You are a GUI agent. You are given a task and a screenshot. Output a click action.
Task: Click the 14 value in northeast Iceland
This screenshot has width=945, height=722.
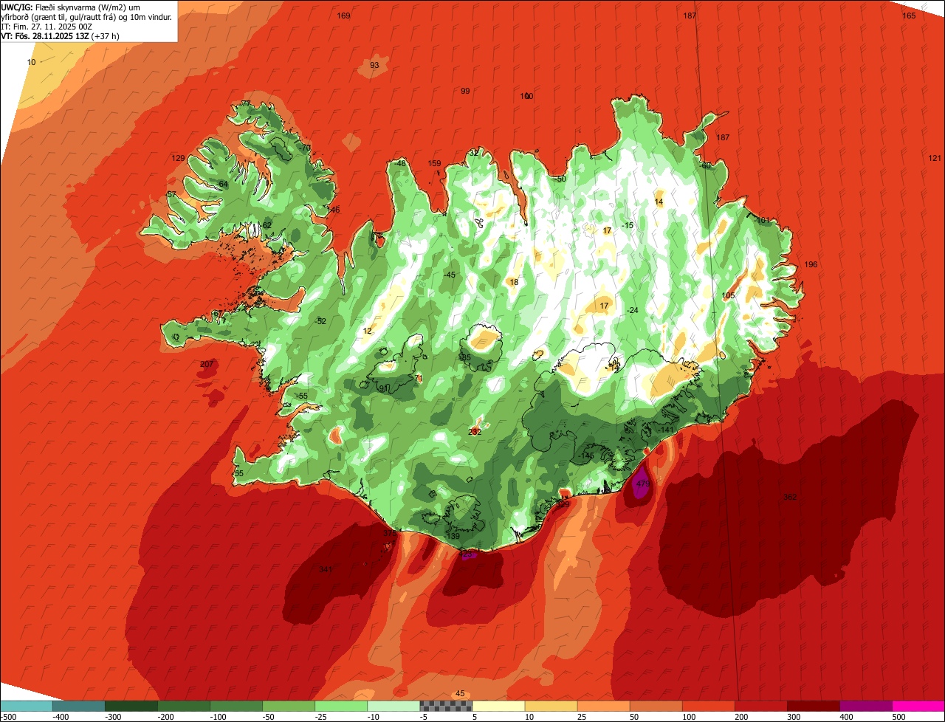659,202
